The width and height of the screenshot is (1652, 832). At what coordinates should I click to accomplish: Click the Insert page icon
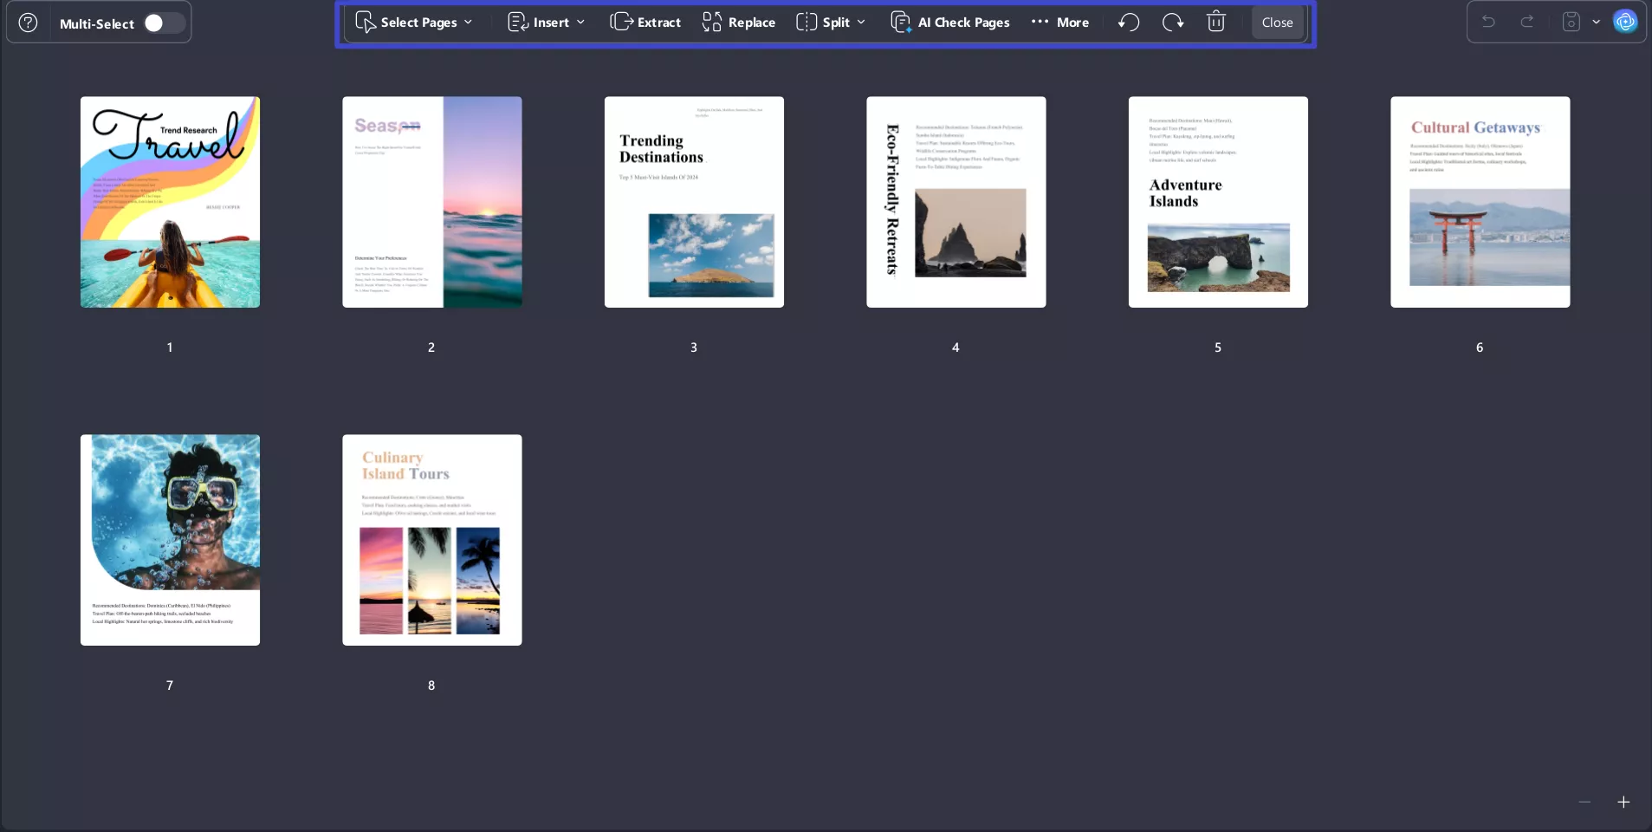point(517,23)
